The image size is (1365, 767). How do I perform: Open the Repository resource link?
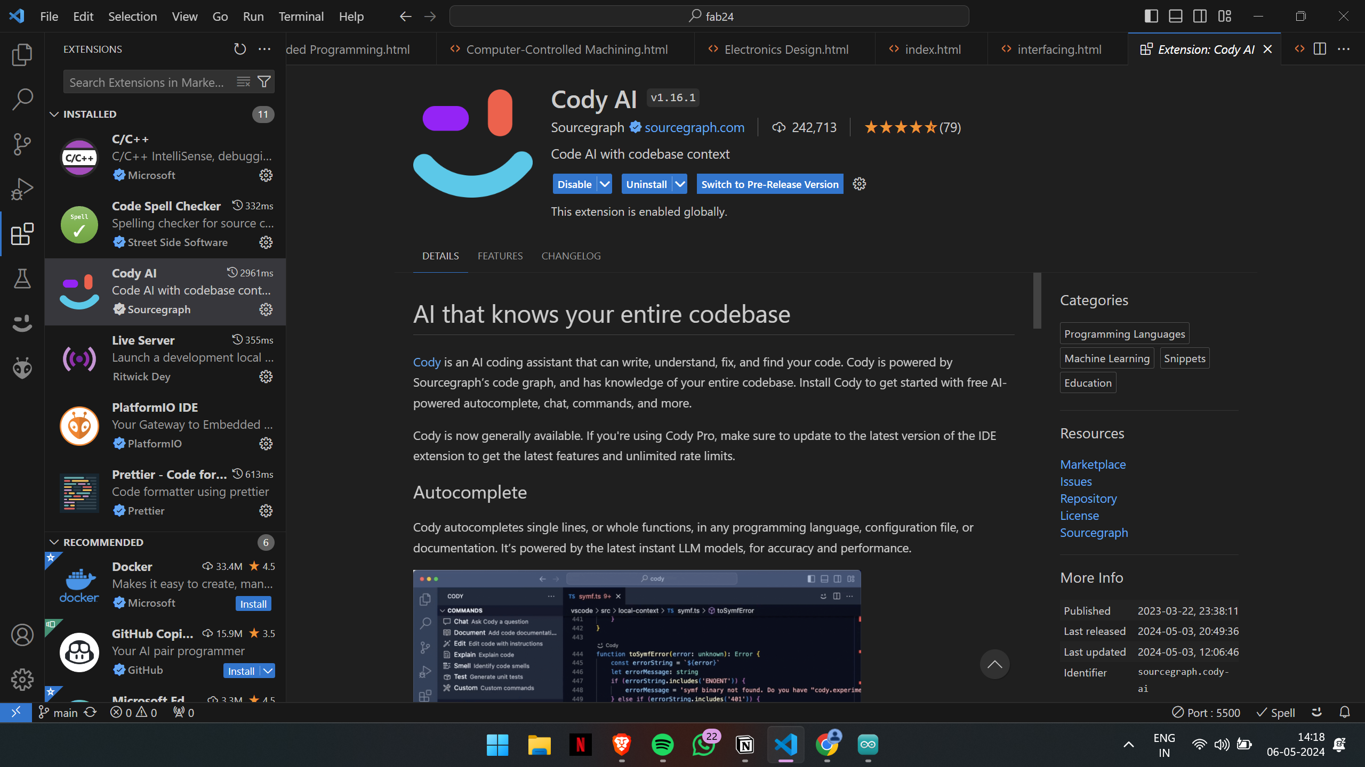(1088, 499)
